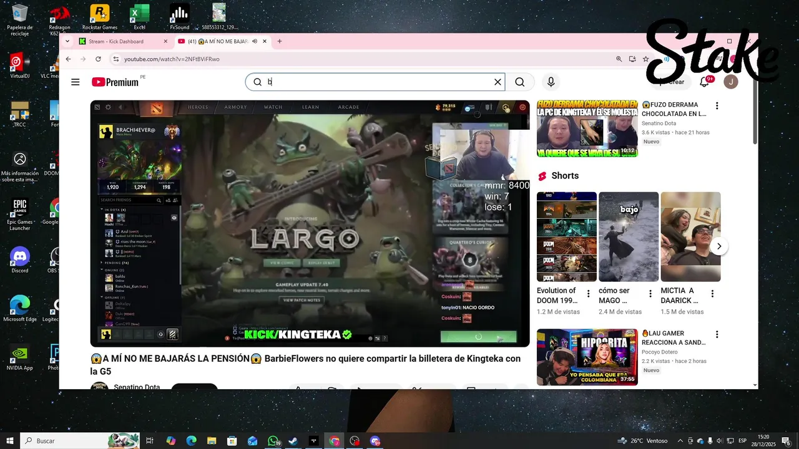Open FxSound from the desktop
799x449 pixels.
pos(180,17)
